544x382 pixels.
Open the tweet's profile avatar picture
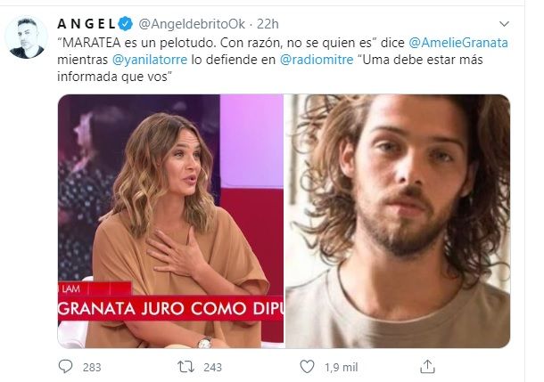click(x=27, y=37)
